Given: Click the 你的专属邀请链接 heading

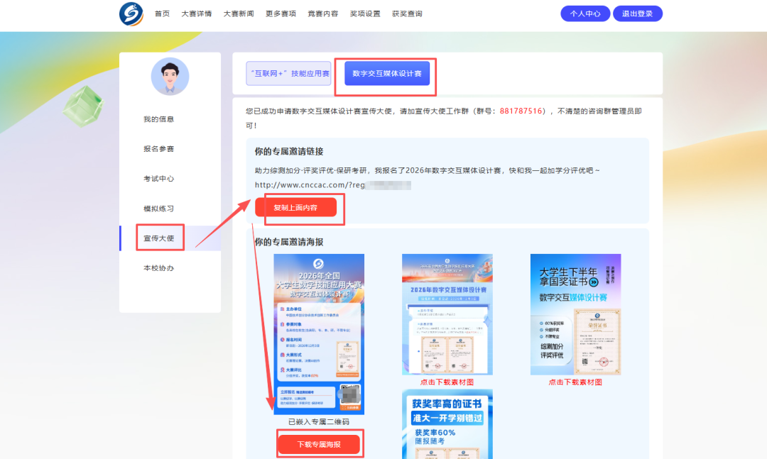Looking at the screenshot, I should [x=288, y=152].
